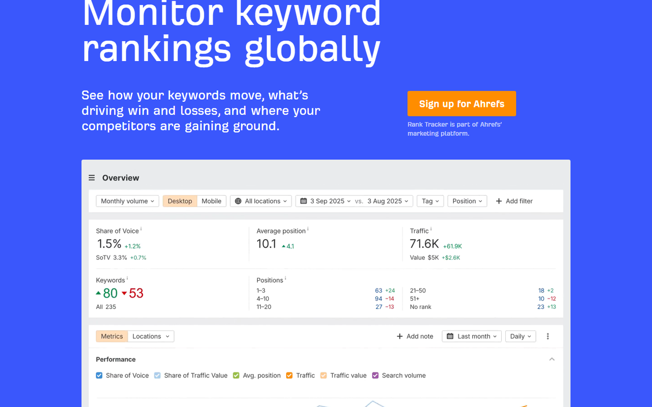
Task: Click the calendar icon beside 3 Sep 2025
Action: click(304, 201)
